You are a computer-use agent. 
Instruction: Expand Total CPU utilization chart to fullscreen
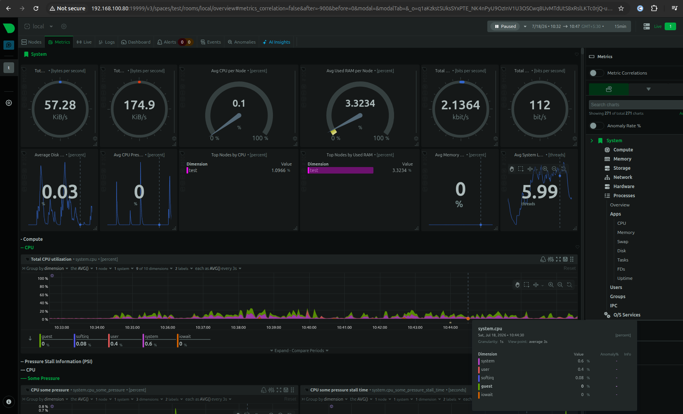click(558, 259)
